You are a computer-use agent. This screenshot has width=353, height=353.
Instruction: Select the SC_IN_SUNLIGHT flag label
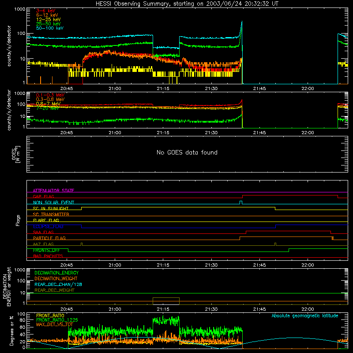click(50, 208)
